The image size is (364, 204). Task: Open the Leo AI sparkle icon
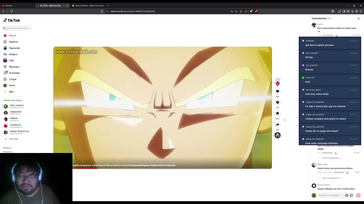click(x=352, y=11)
